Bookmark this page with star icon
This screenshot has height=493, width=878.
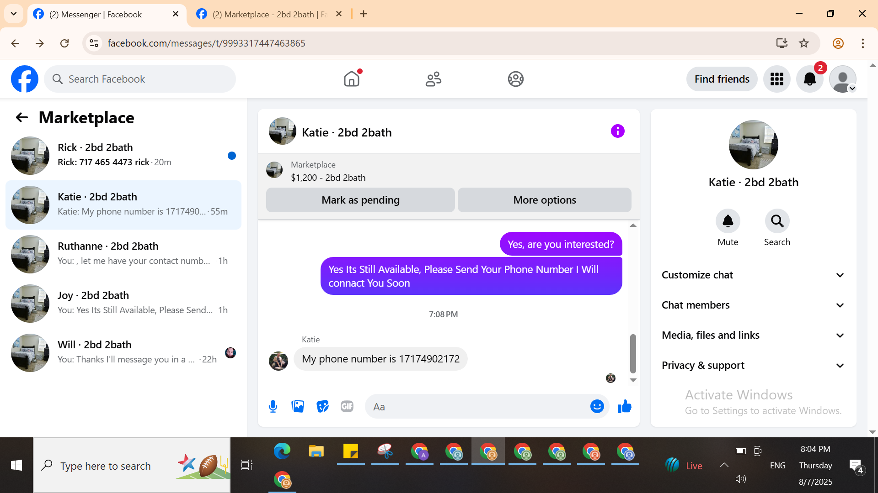(804, 43)
